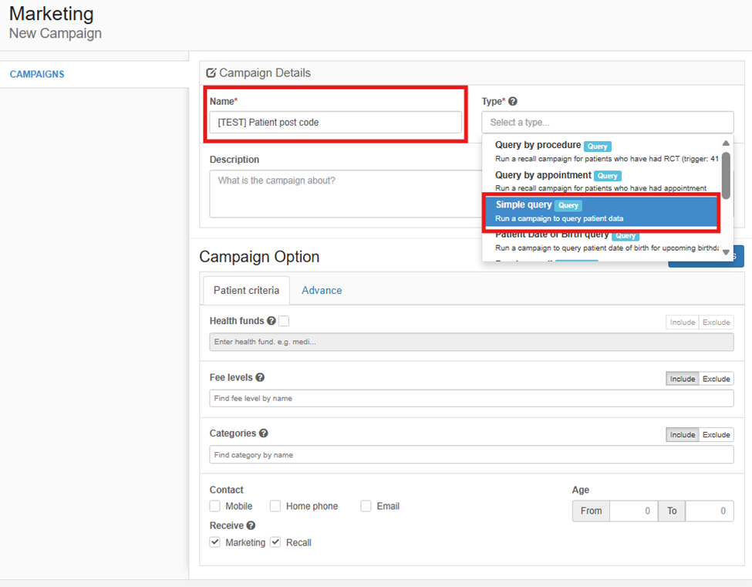The height and width of the screenshot is (587, 752).
Task: Check the Mobile contact checkbox
Action: point(215,506)
